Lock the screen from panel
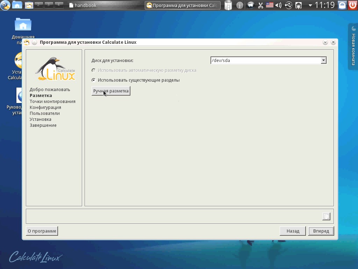Image resolution: width=358 pixels, height=269 pixels. (342, 5)
